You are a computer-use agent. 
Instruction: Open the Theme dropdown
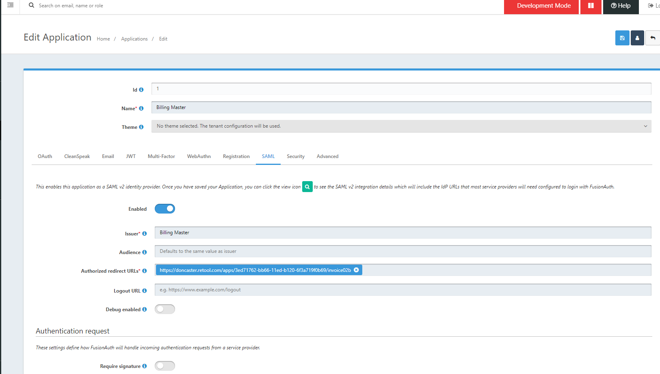click(x=401, y=126)
